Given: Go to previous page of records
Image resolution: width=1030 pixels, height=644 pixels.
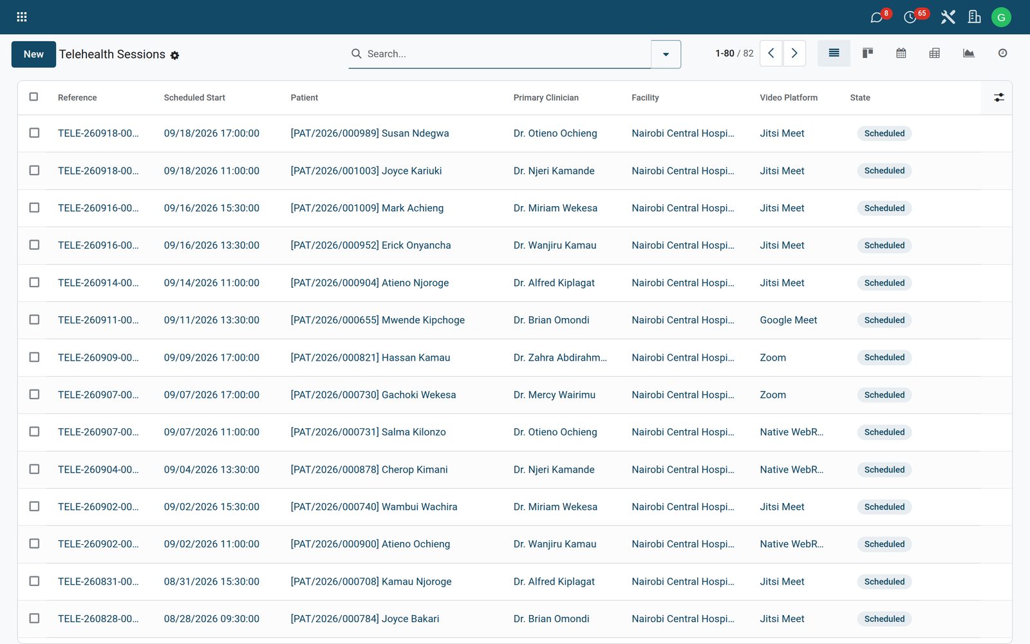Looking at the screenshot, I should pos(771,53).
